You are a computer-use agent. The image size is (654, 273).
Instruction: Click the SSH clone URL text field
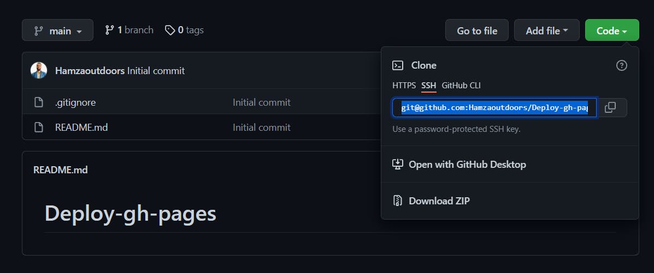[x=494, y=108]
